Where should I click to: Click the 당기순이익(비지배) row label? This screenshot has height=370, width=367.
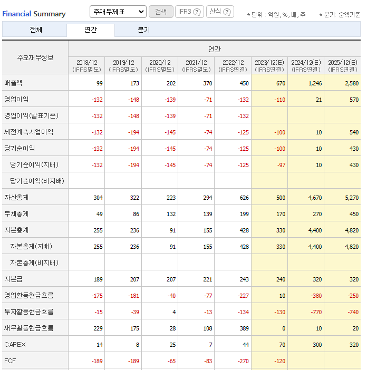(x=37, y=181)
